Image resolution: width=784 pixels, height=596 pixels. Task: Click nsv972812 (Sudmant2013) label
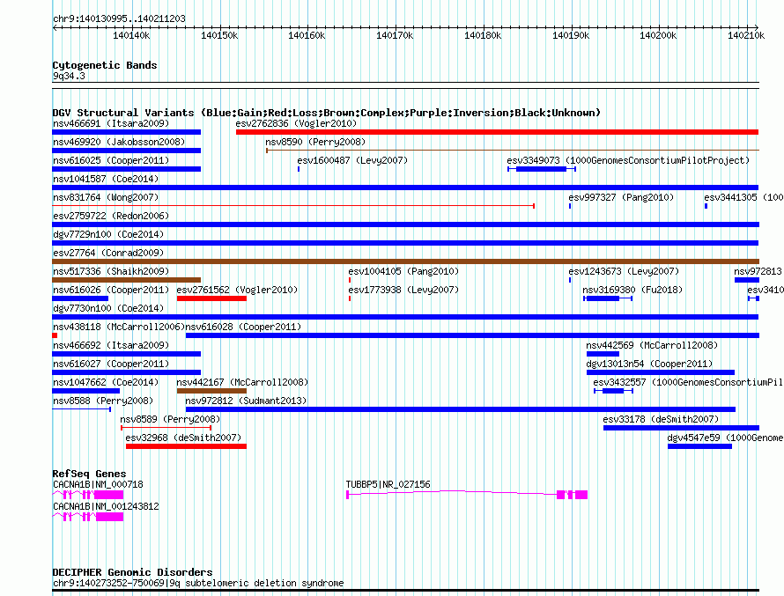(246, 401)
